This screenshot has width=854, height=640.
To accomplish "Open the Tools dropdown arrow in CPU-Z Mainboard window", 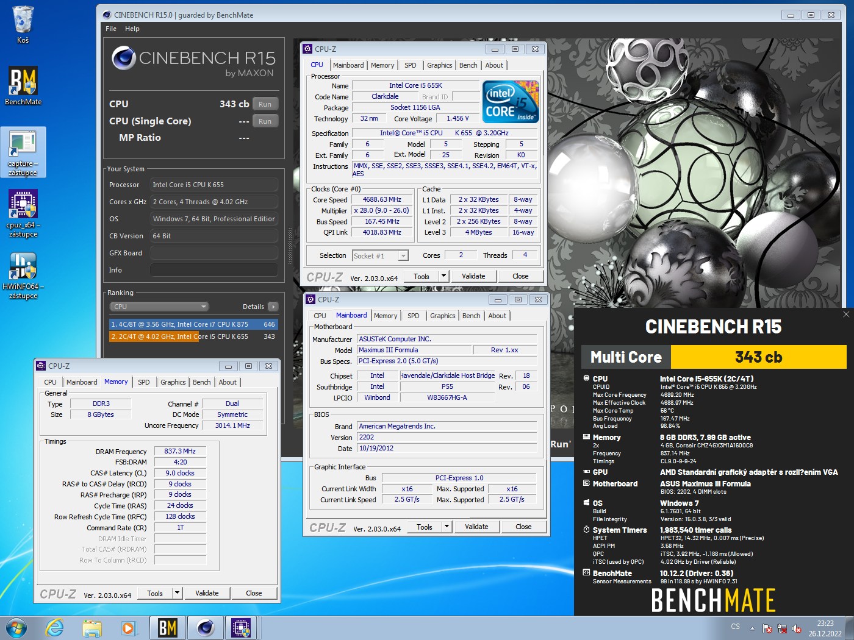I will tap(447, 527).
